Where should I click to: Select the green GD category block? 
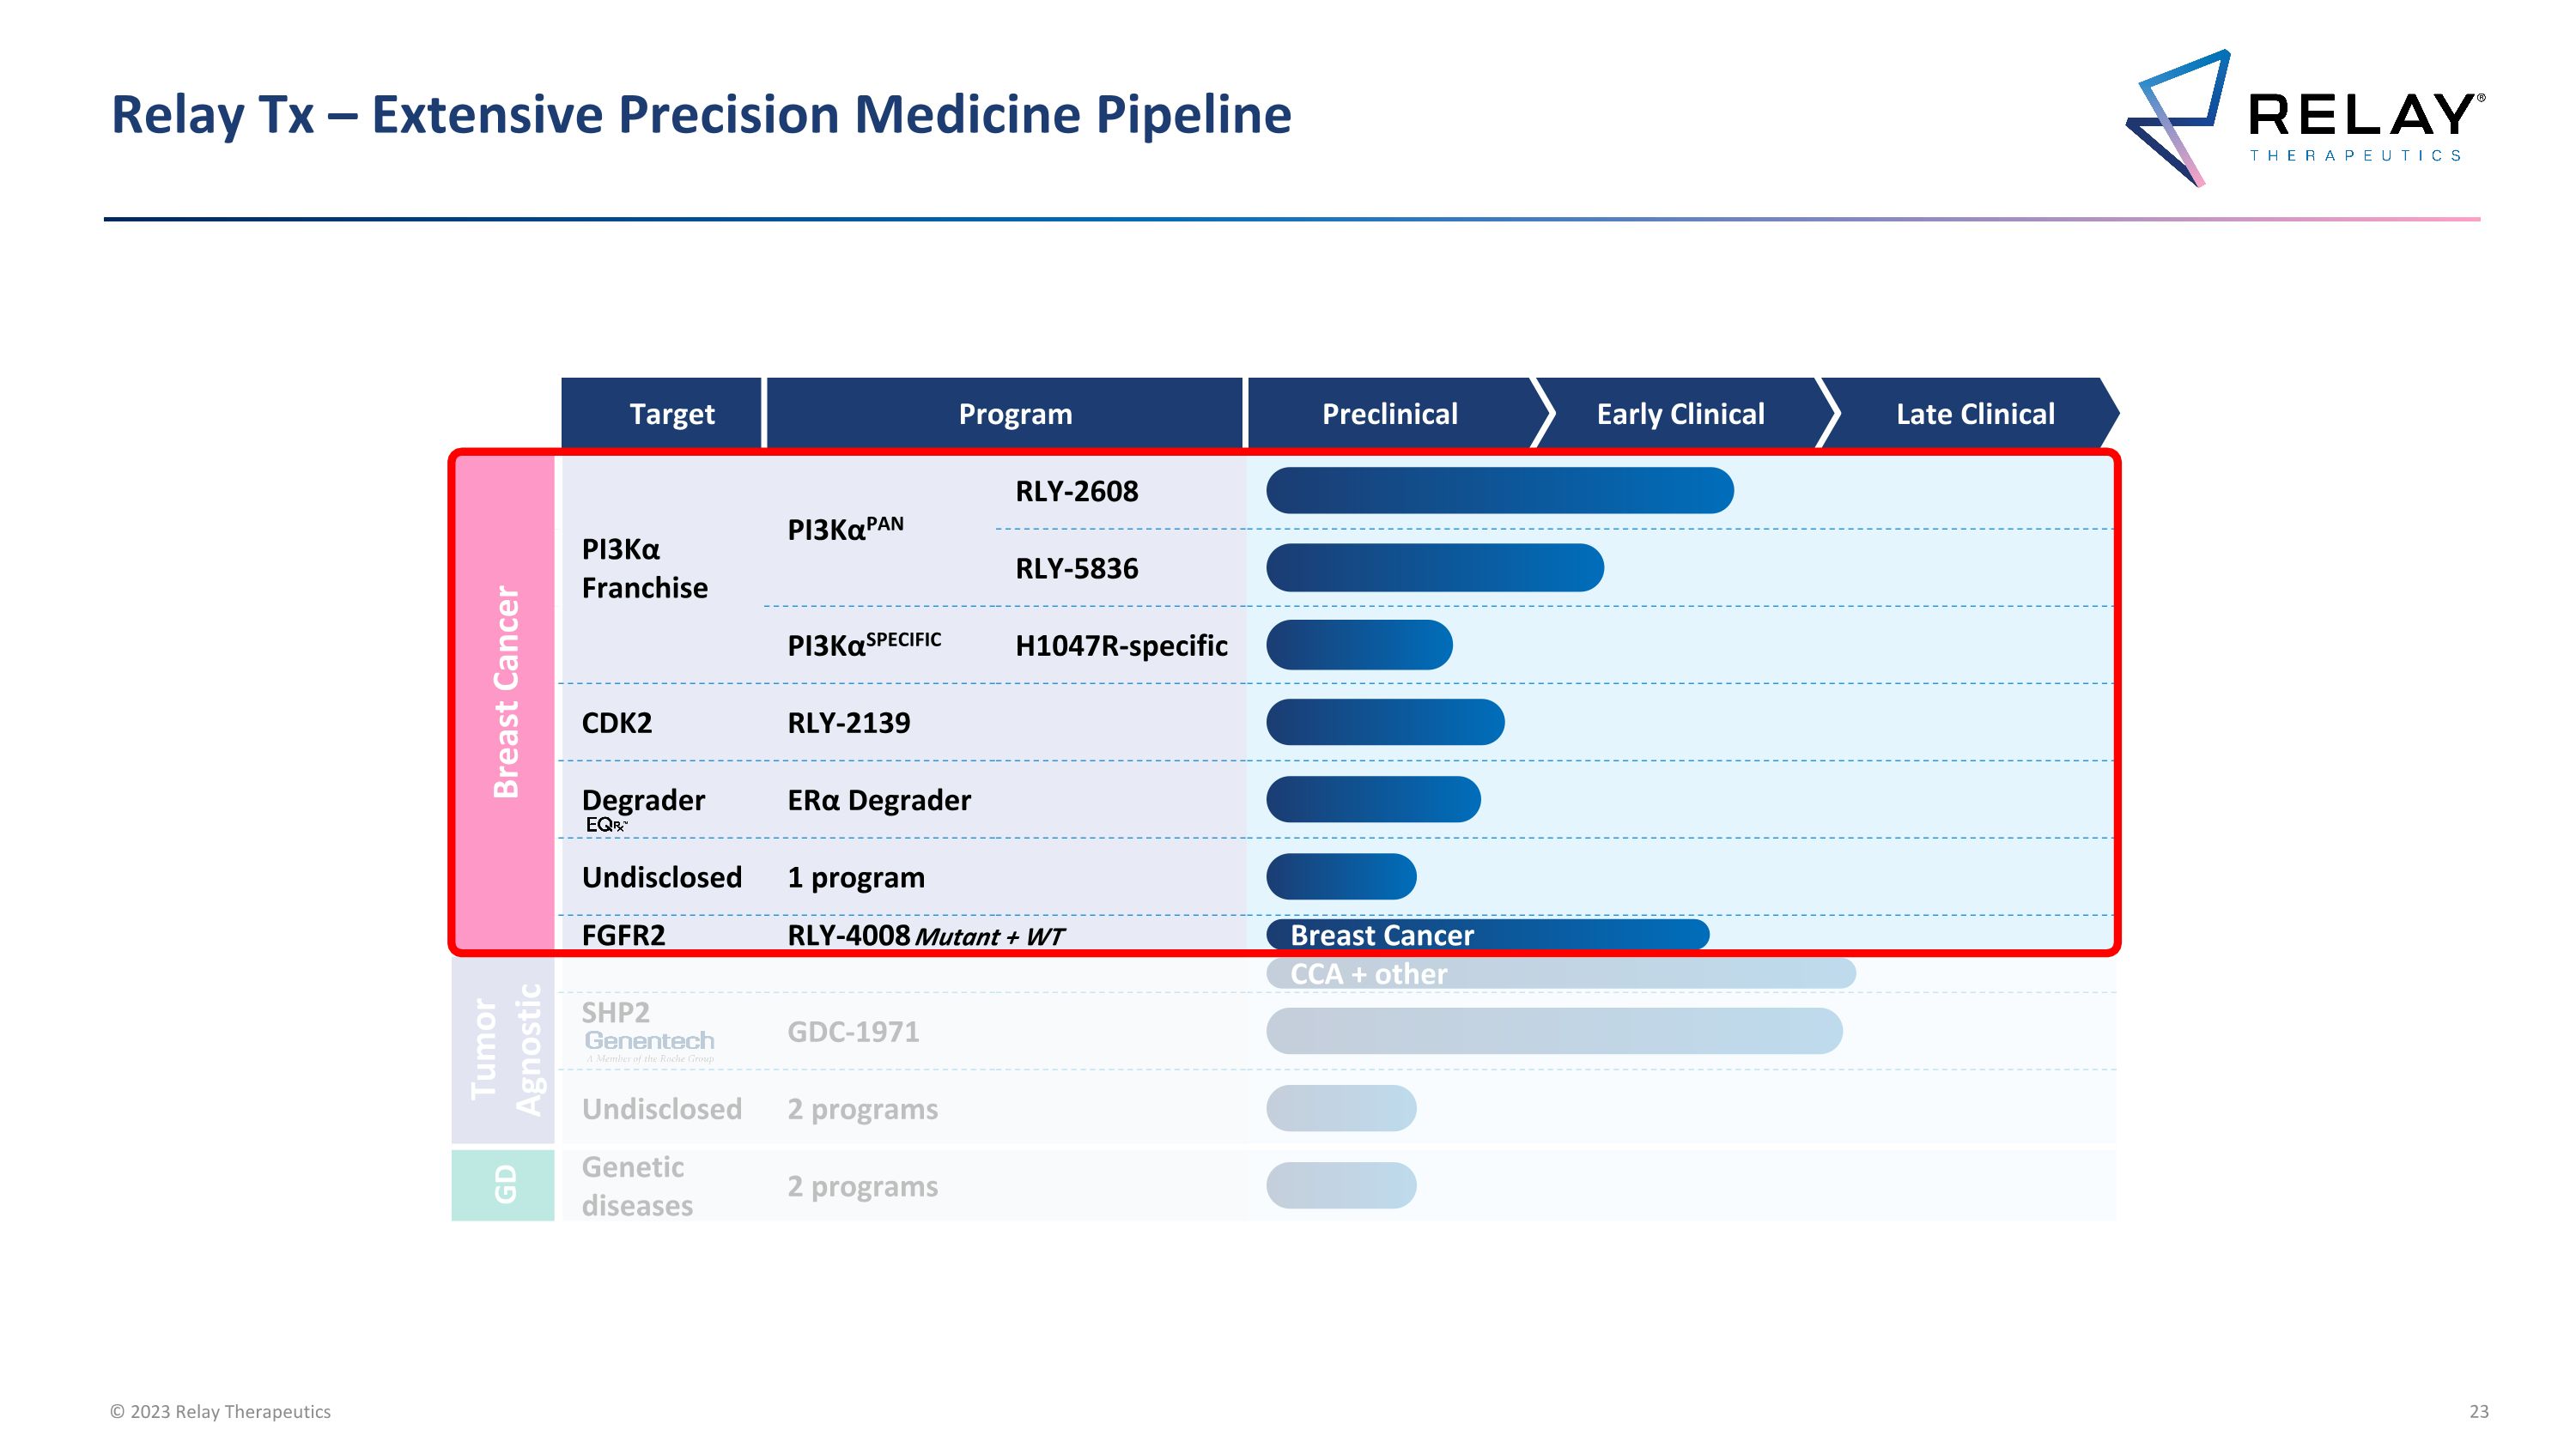[x=504, y=1185]
